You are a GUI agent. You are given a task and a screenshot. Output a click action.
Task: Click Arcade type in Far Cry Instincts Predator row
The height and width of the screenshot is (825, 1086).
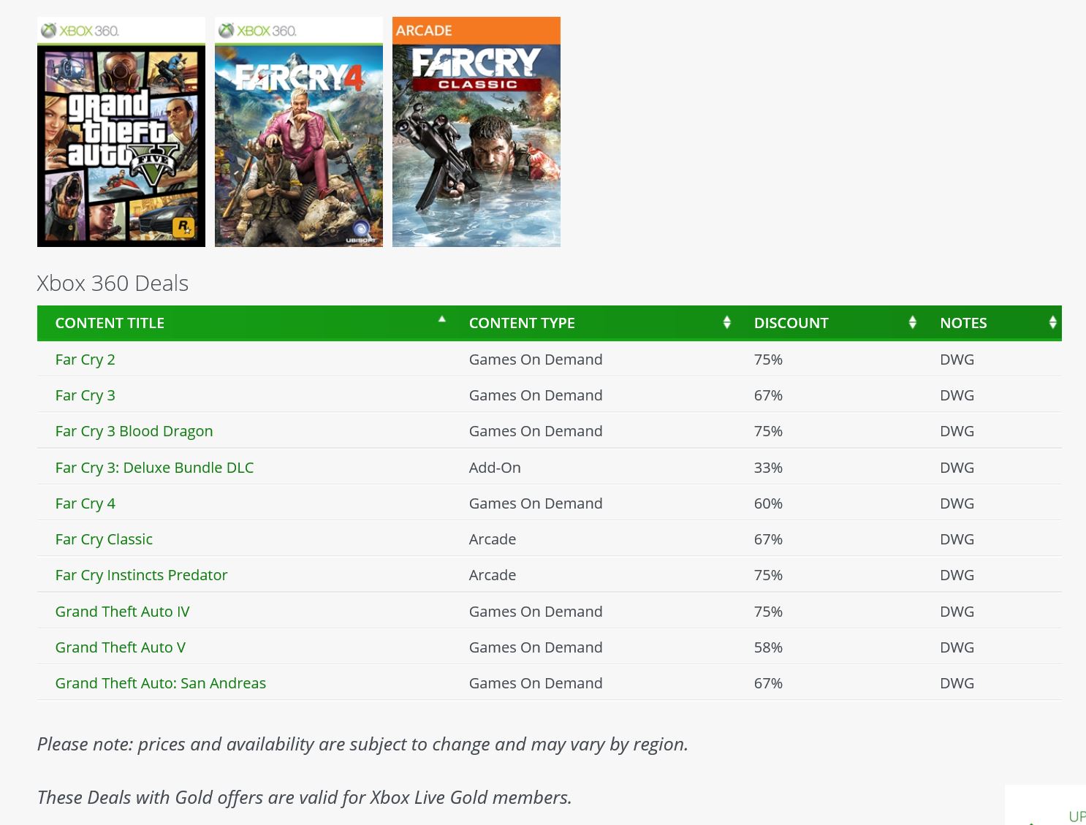493,575
